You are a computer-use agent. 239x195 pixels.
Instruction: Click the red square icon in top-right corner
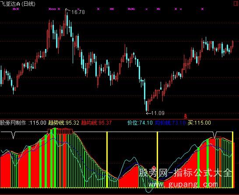[x=236, y=3]
